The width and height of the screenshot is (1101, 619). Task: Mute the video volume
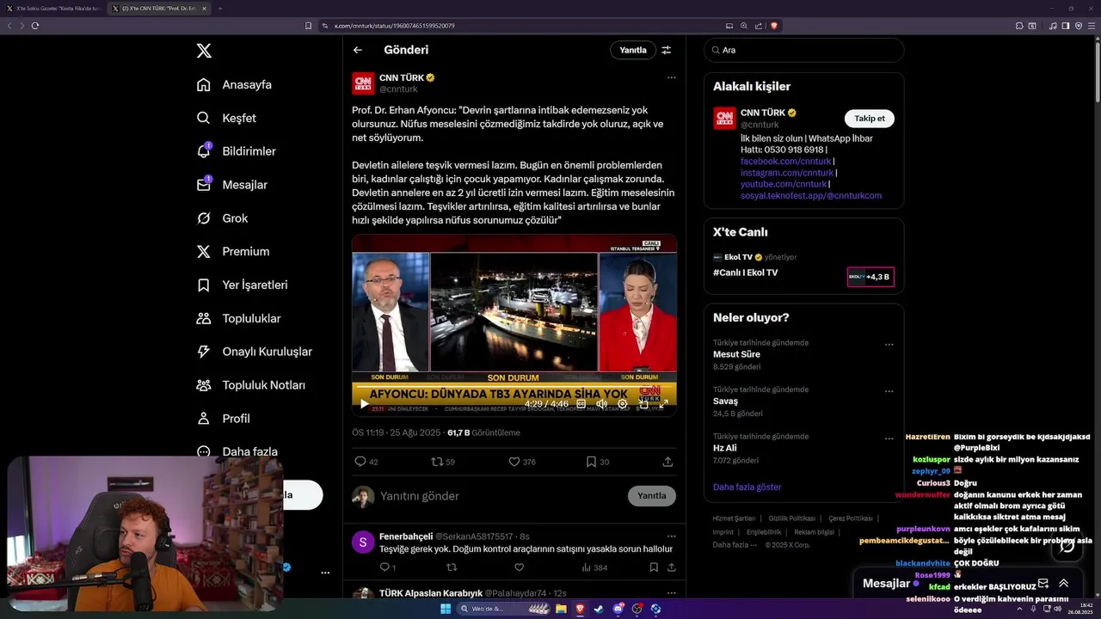click(602, 403)
